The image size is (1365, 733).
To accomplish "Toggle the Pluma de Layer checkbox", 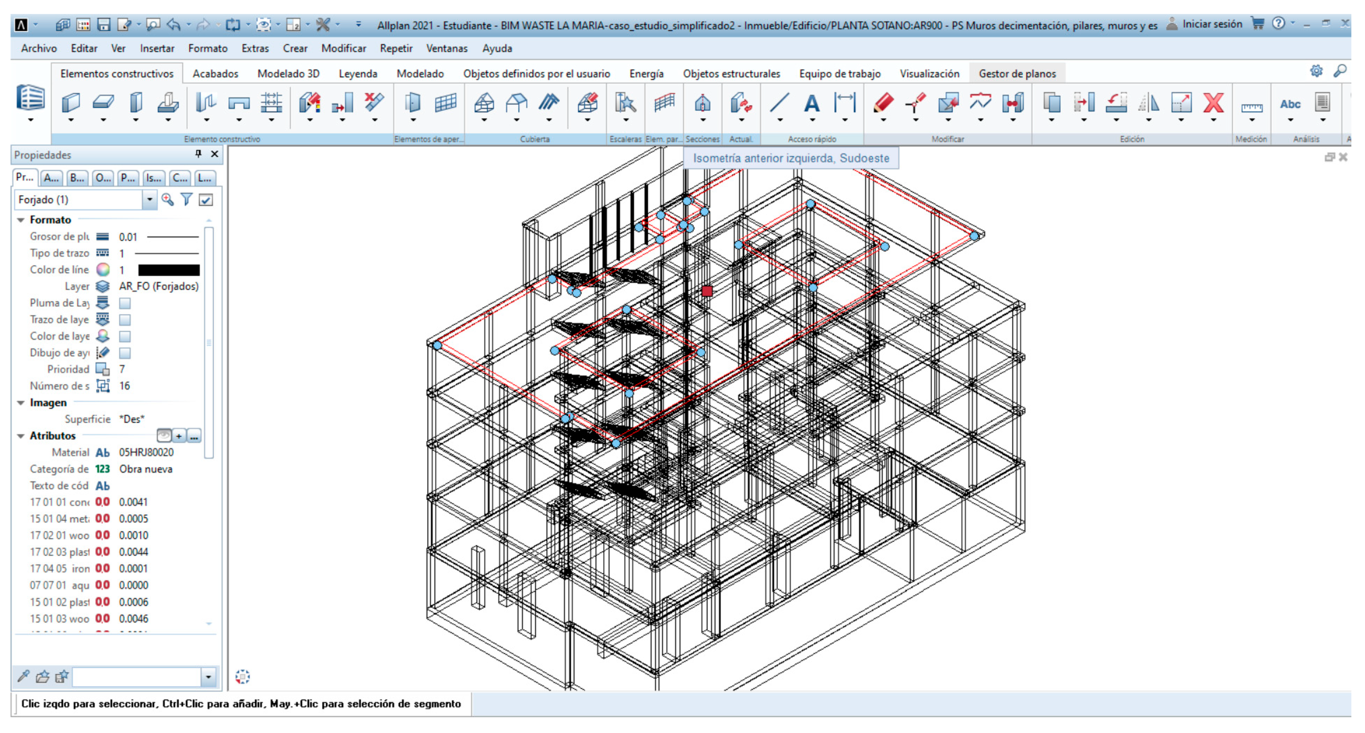I will tap(125, 303).
